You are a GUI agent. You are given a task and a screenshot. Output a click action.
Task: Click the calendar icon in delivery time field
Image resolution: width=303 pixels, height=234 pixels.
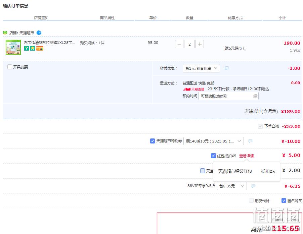coord(255,96)
